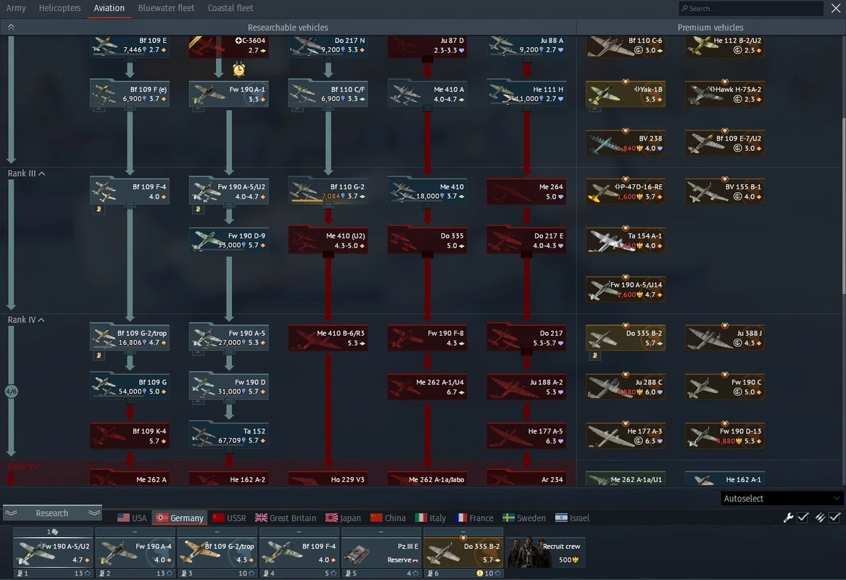The width and height of the screenshot is (846, 580).
Task: Switch to the Helicopters tab
Action: click(59, 8)
